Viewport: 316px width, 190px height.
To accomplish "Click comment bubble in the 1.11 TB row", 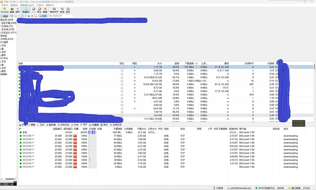I will pos(122,67).
